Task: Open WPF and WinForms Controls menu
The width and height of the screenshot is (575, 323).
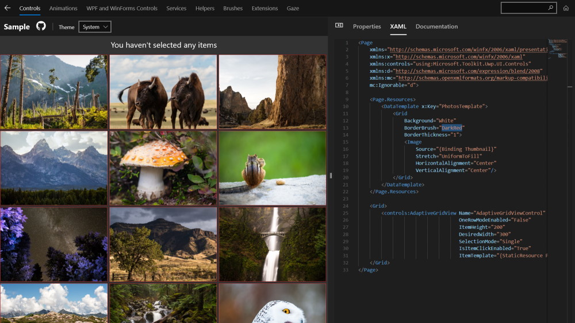Action: (122, 8)
